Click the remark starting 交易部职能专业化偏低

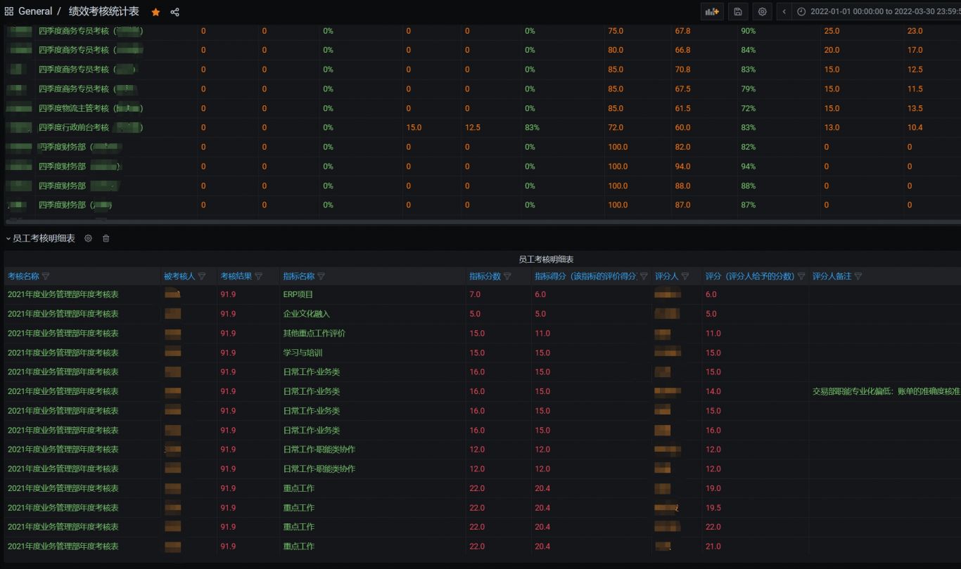point(886,391)
